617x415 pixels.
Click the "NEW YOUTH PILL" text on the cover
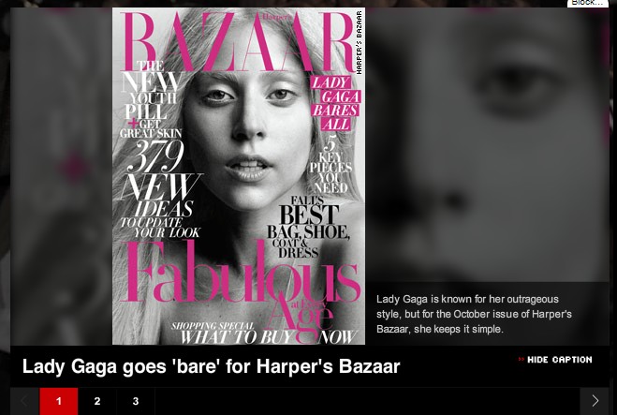(152, 96)
